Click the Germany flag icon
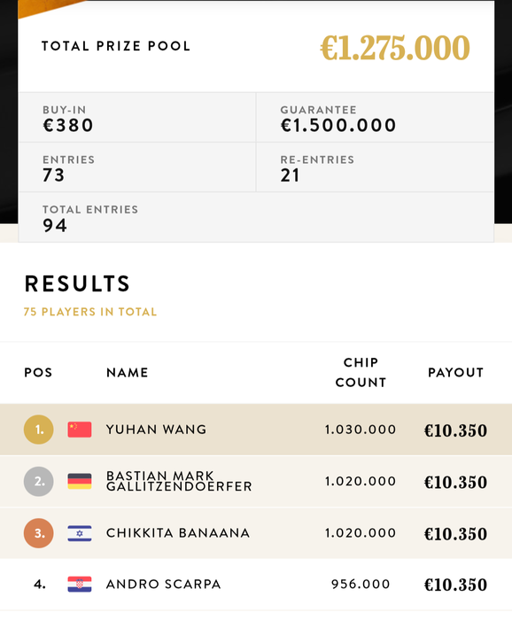 click(80, 481)
